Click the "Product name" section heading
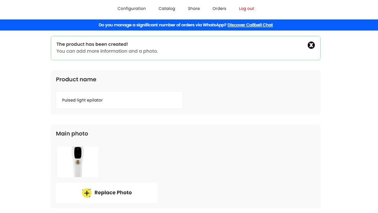 tap(76, 79)
